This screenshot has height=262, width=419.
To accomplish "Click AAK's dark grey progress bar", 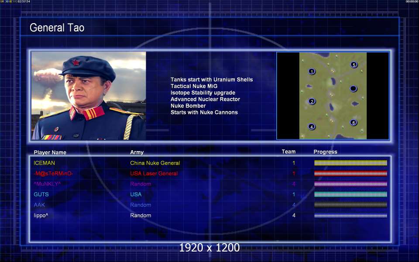I will point(350,205).
